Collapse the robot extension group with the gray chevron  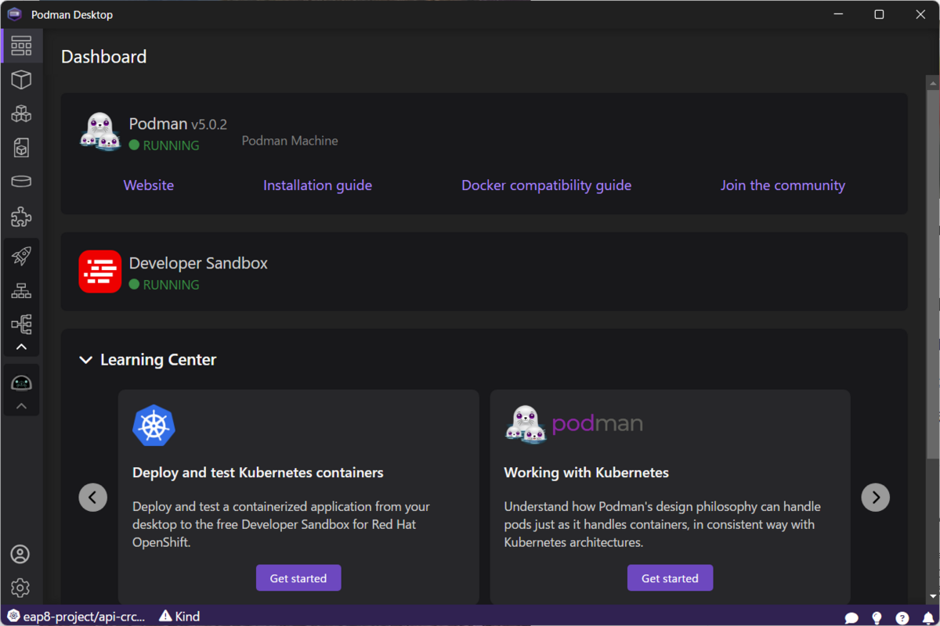click(x=21, y=406)
